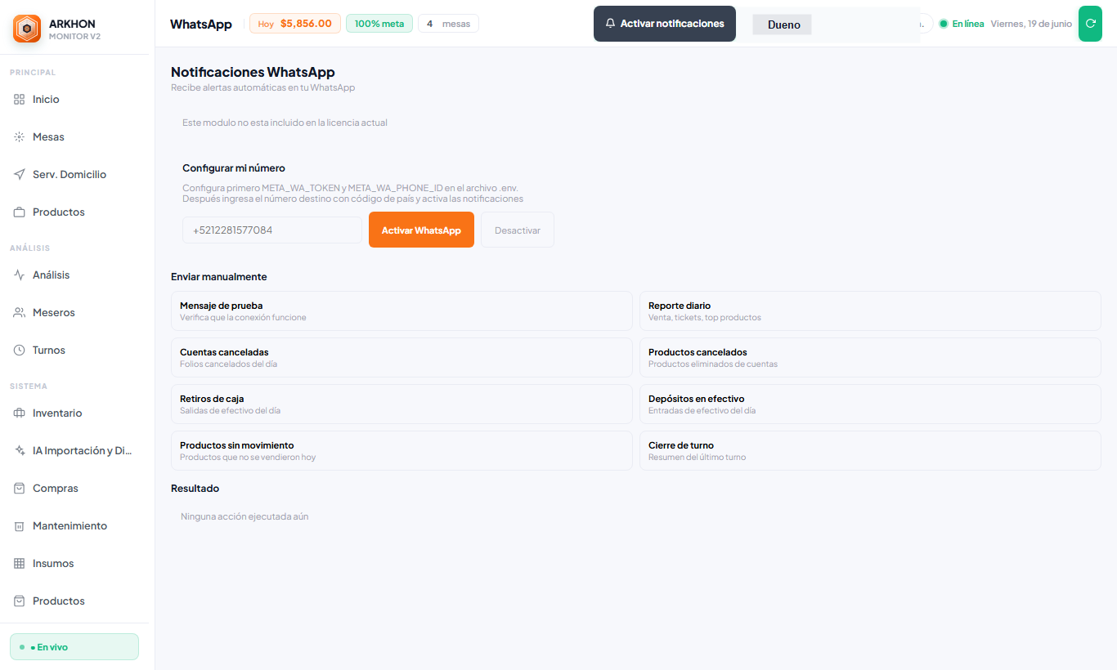Open Turnos via the clock icon
Image resolution: width=1117 pixels, height=670 pixels.
[20, 350]
